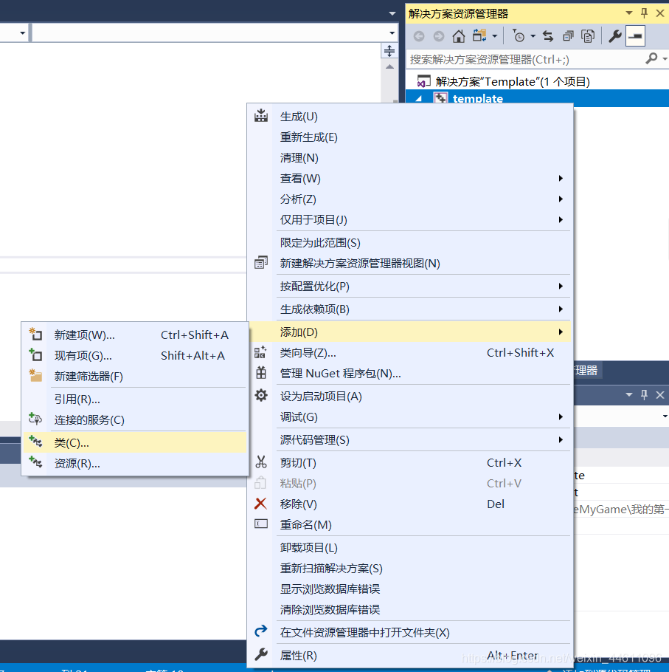Screen dimensions: 669x672
Task: Click the pending changes filter clock icon
Action: point(519,36)
